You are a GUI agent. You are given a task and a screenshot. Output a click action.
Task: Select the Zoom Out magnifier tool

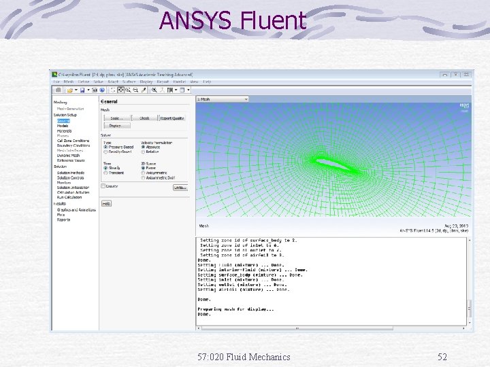pos(135,90)
